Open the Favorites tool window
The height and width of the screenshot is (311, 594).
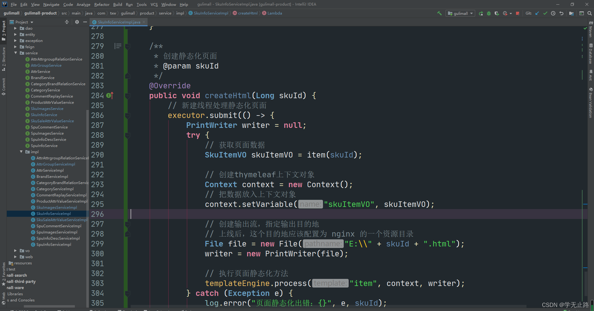pyautogui.click(x=4, y=274)
